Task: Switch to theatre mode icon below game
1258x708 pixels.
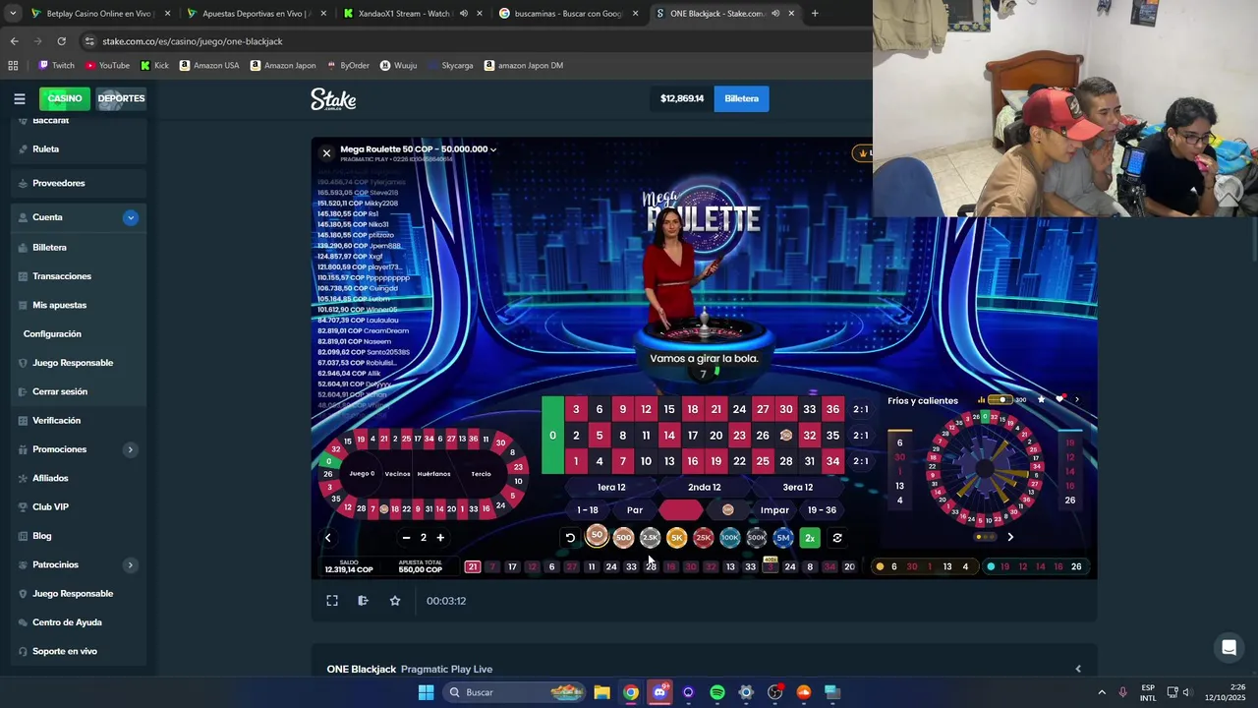Action: [x=363, y=601]
